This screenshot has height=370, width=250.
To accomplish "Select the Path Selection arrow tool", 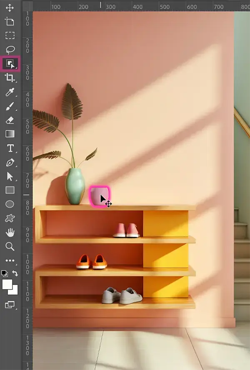I will coord(10,176).
